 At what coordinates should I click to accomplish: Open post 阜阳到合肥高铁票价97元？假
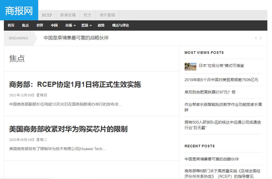[210, 92]
